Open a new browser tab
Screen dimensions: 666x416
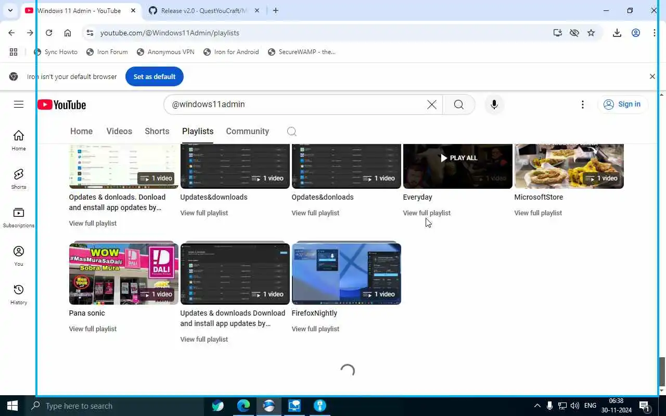pos(276,10)
